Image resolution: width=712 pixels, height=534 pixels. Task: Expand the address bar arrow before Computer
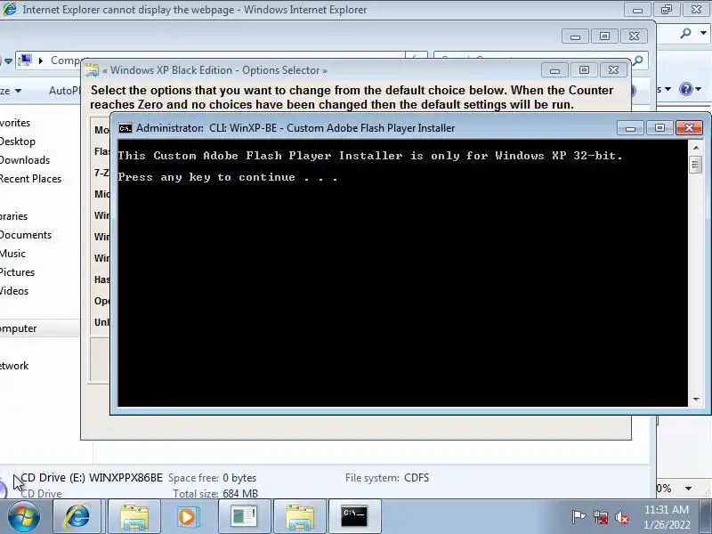41,61
